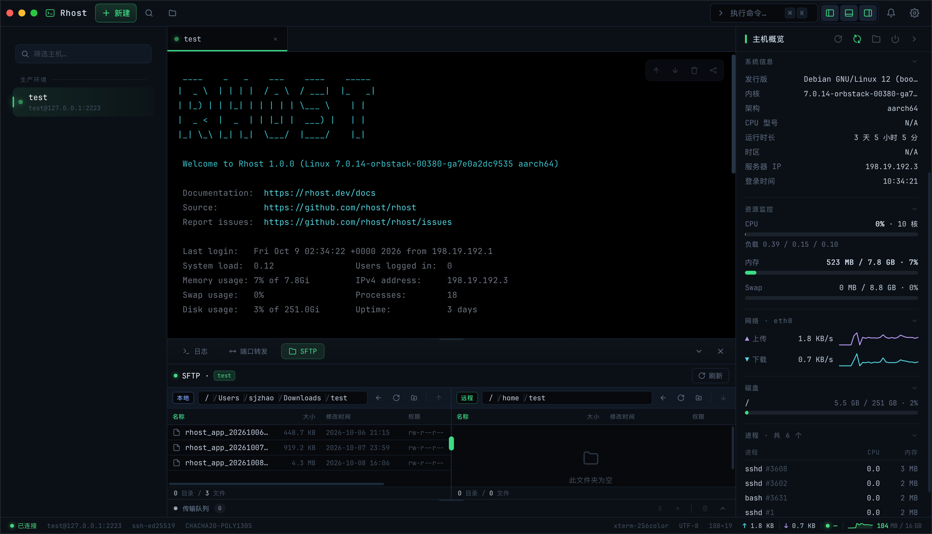
Task: Click the search icon in top toolbar
Action: (149, 13)
